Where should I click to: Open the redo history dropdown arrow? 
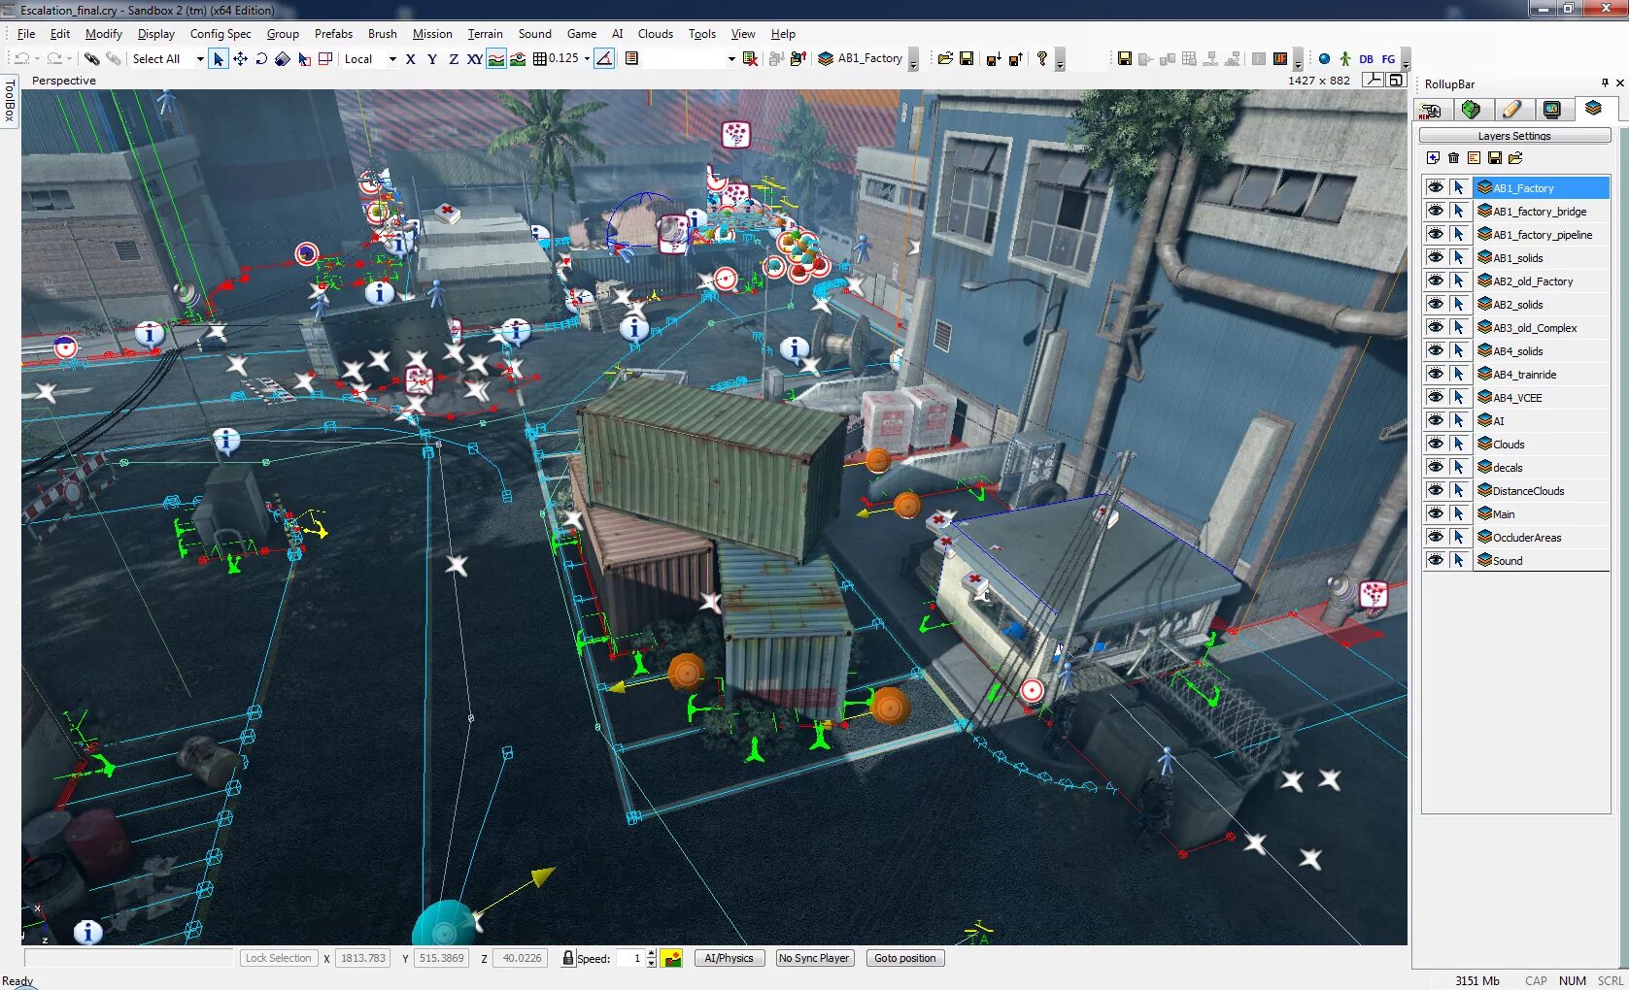coord(70,58)
